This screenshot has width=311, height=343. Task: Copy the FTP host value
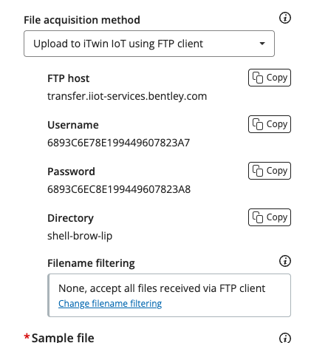[270, 78]
